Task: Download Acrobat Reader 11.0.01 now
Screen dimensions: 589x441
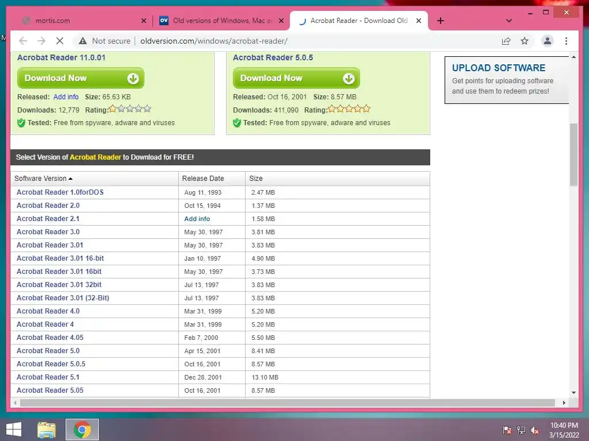Action: (81, 78)
